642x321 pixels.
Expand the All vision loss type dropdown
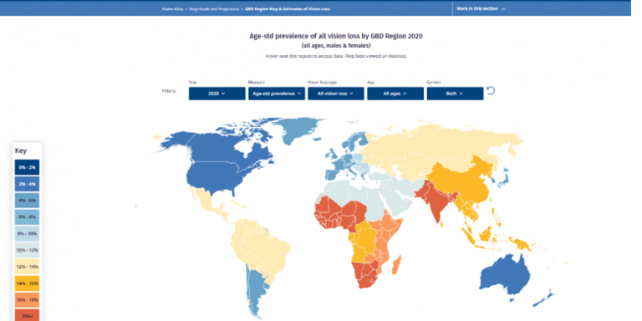[x=336, y=94]
